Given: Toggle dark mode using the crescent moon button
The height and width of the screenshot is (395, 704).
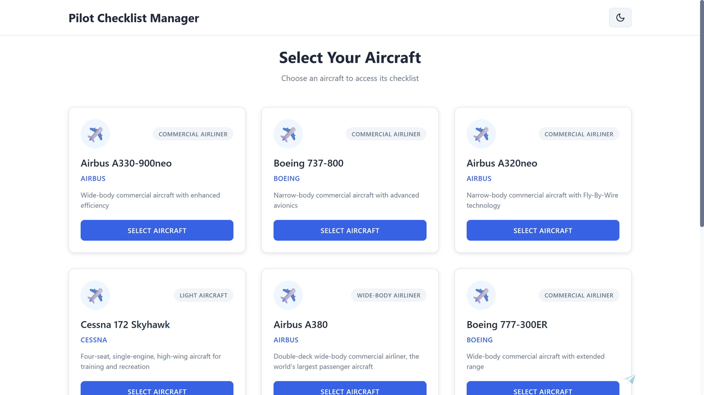Looking at the screenshot, I should click(620, 18).
